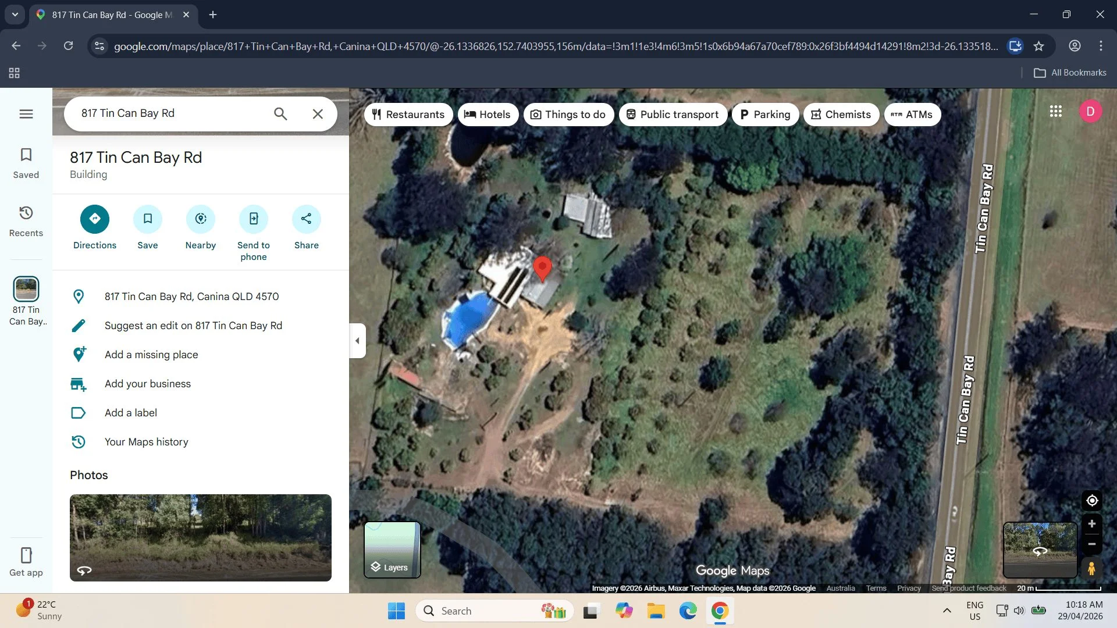
Task: Get Directions to 817 Tin Can Bay Rd
Action: tap(95, 228)
